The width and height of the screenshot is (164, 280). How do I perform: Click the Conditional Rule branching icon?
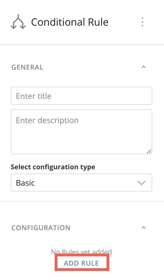18,22
